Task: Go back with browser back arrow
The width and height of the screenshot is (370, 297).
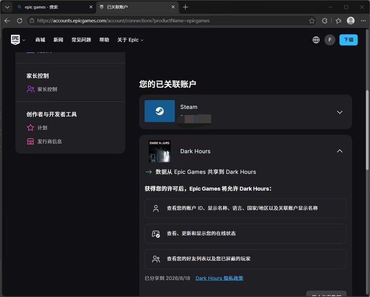Action: (7, 21)
